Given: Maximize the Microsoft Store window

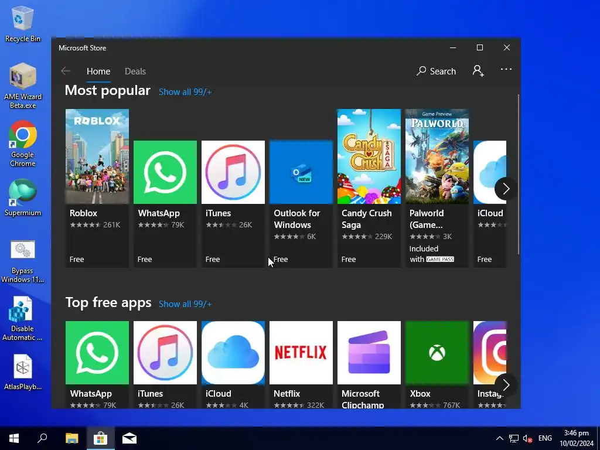Looking at the screenshot, I should coord(480,47).
